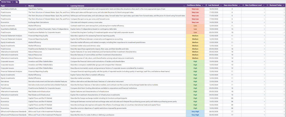Open New Confidence Level dropdown for Hypothesis Testing row
This screenshot has height=117, width=286.
coord(264,9)
